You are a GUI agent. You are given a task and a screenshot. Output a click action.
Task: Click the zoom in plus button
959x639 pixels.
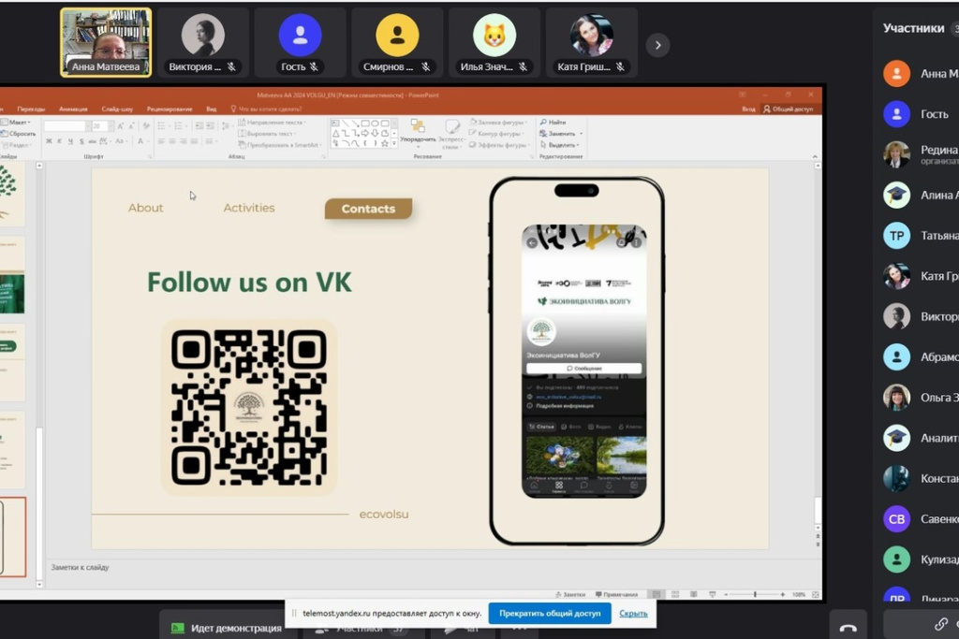coord(782,594)
